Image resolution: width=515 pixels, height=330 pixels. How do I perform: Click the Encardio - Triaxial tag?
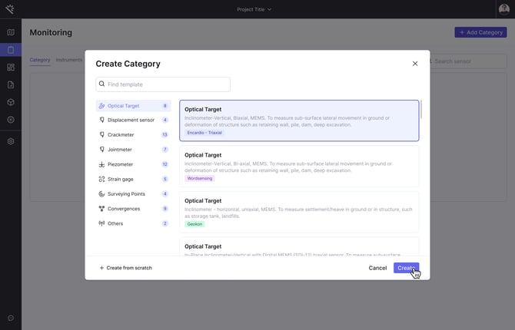204,133
